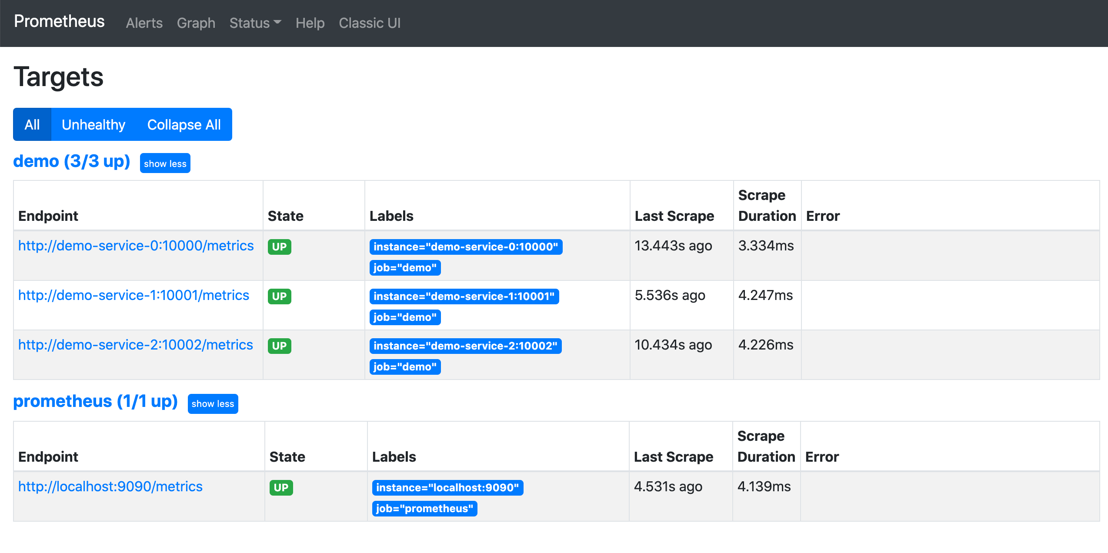Open the prometheus (1/1 up) heading link
This screenshot has width=1108, height=553.
[x=95, y=401]
